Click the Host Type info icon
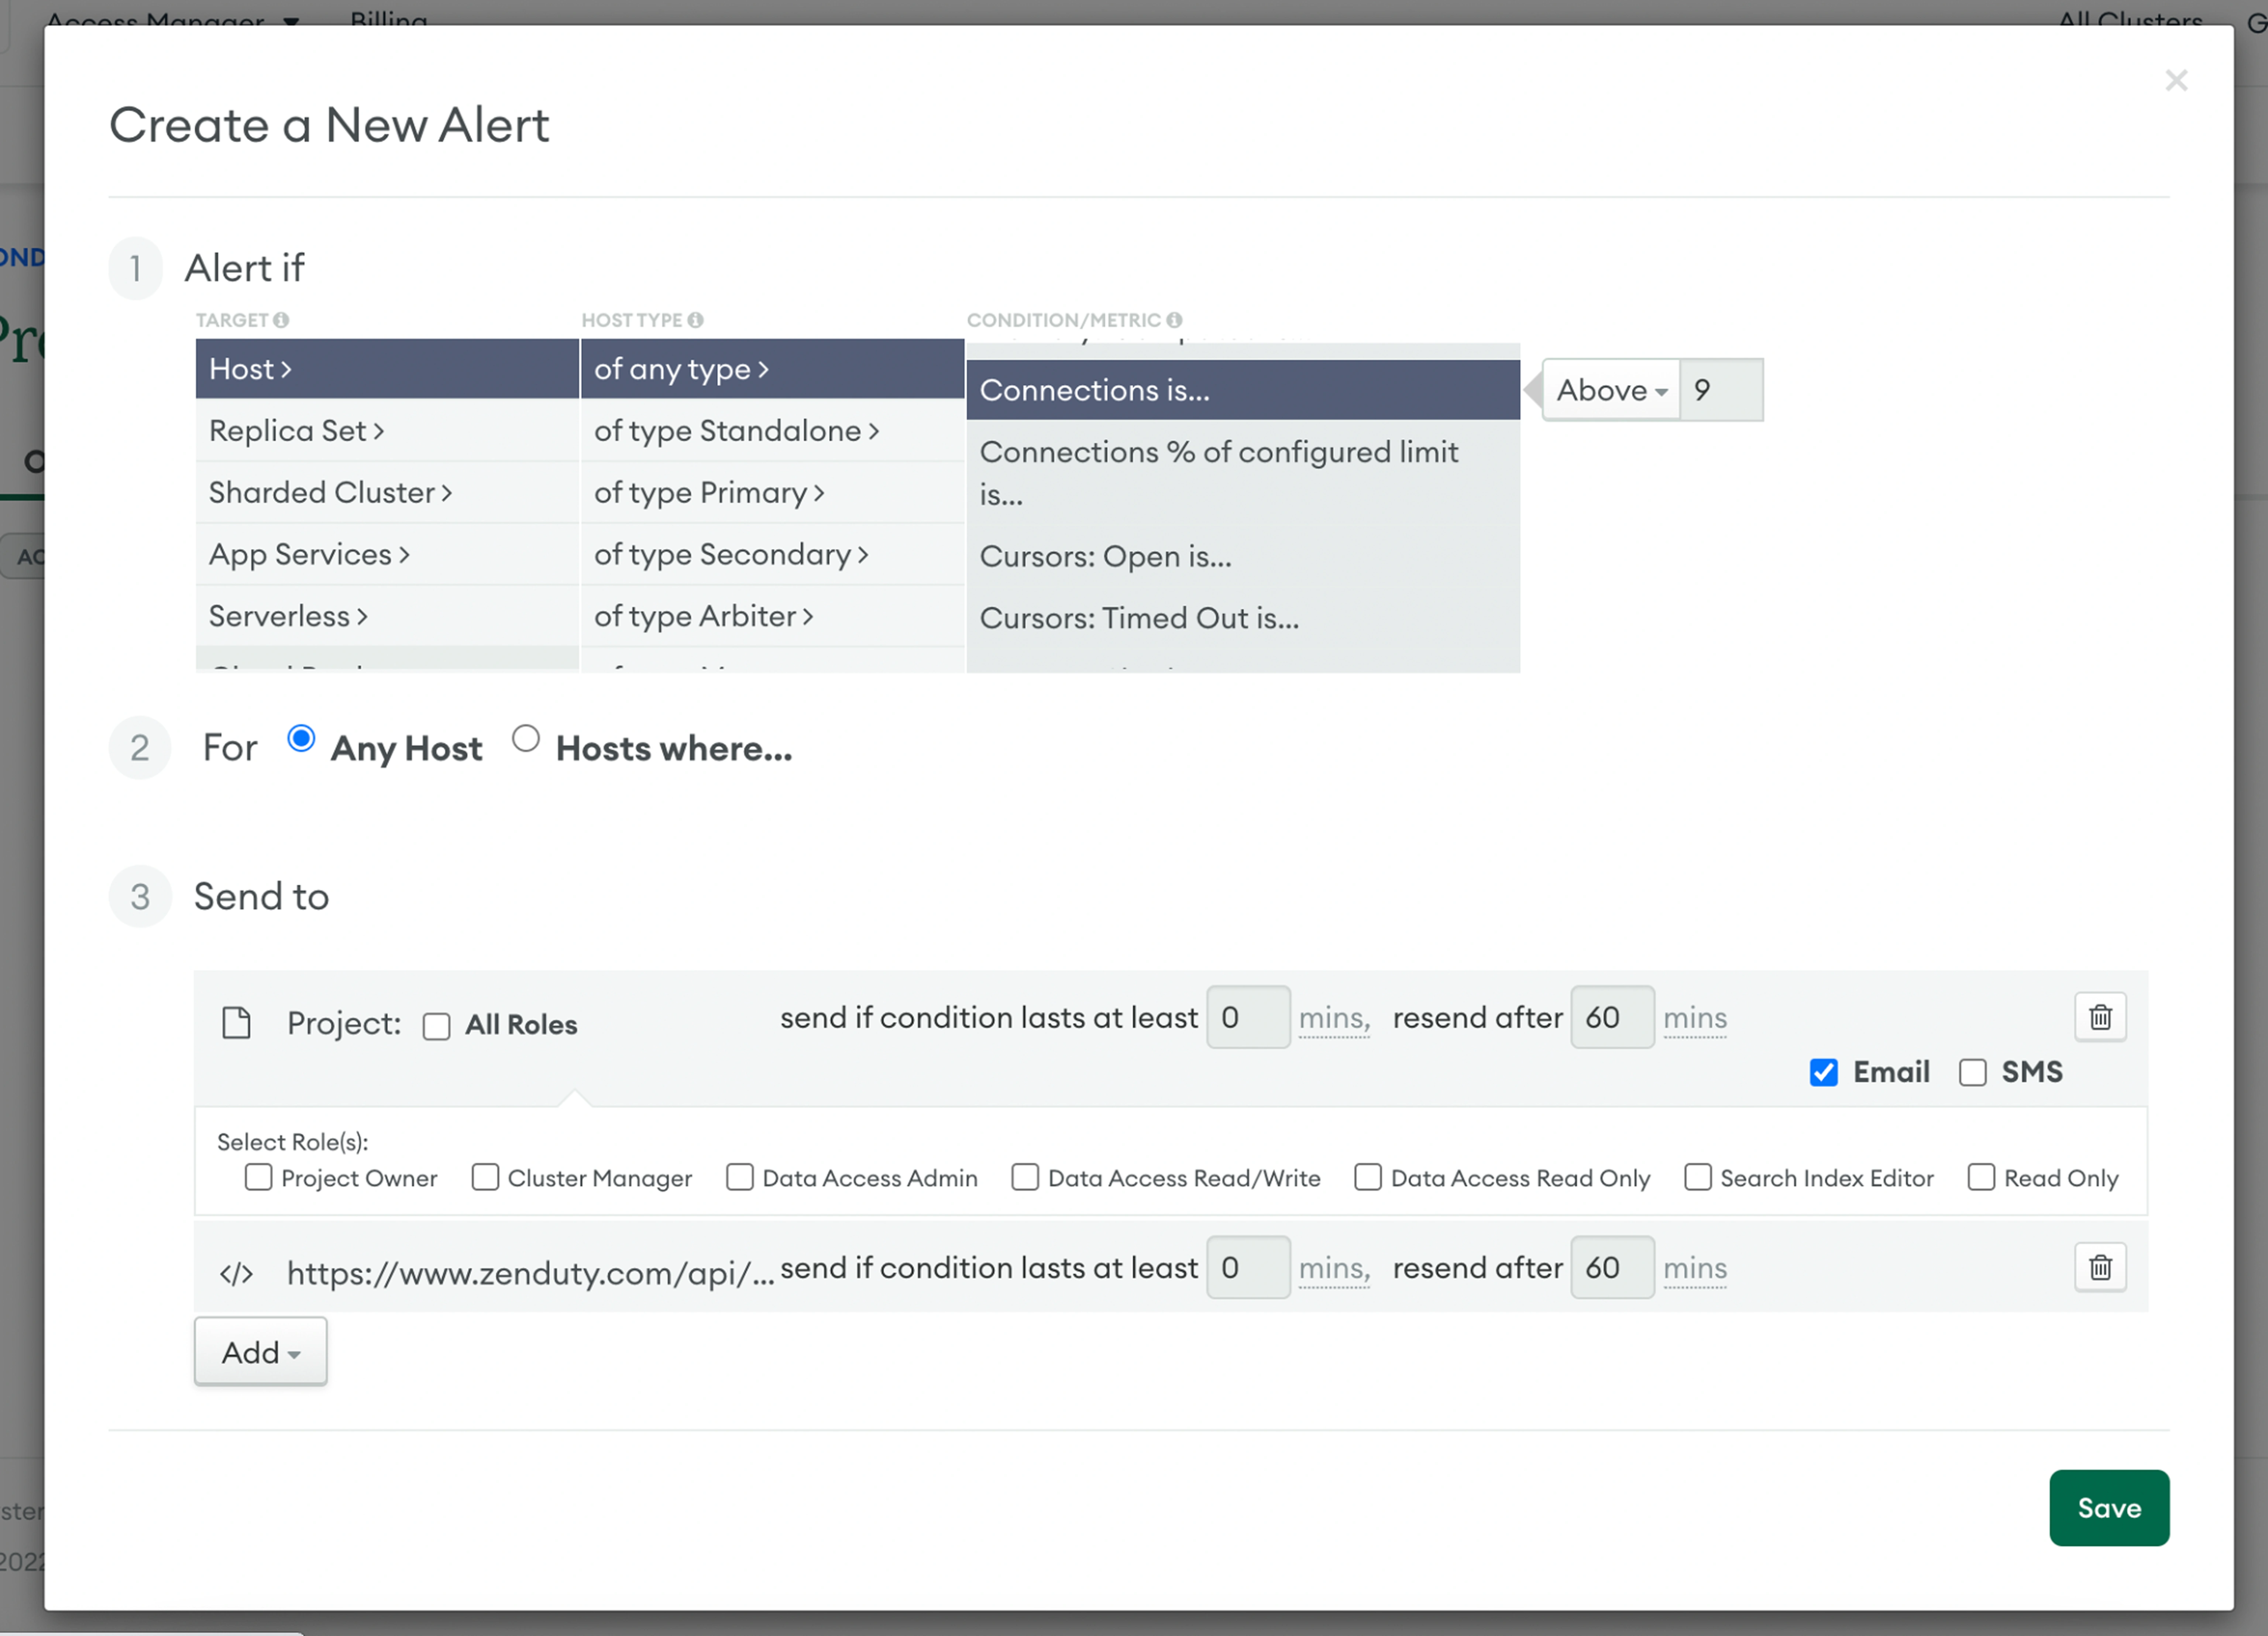The width and height of the screenshot is (2268, 1636). 695,320
